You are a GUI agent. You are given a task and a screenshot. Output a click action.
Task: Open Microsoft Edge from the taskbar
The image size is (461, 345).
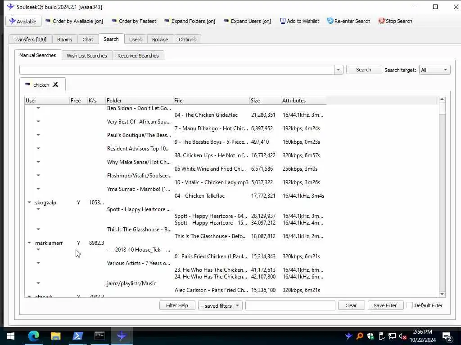(x=33, y=336)
